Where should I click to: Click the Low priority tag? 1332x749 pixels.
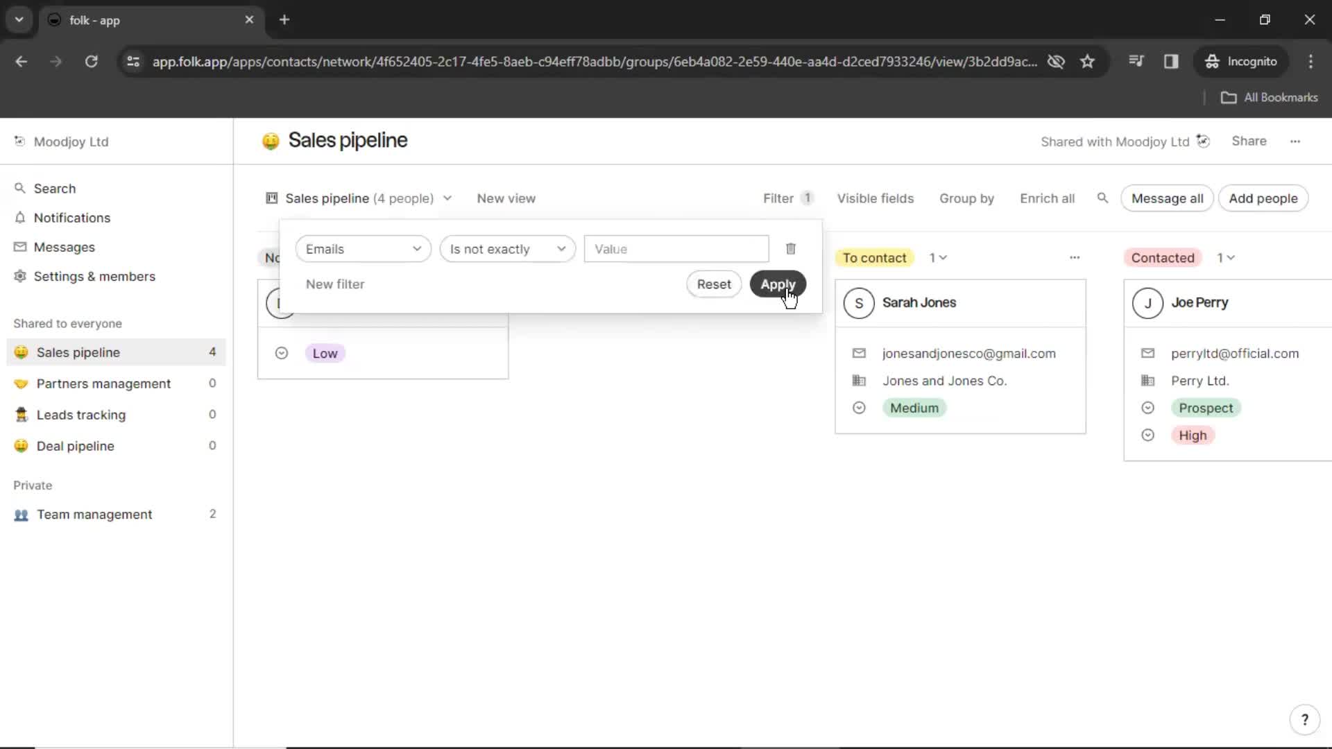click(x=325, y=354)
